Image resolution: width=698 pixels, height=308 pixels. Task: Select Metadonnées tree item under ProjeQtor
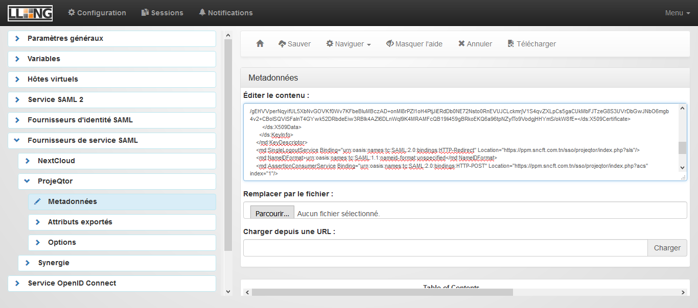[72, 202]
